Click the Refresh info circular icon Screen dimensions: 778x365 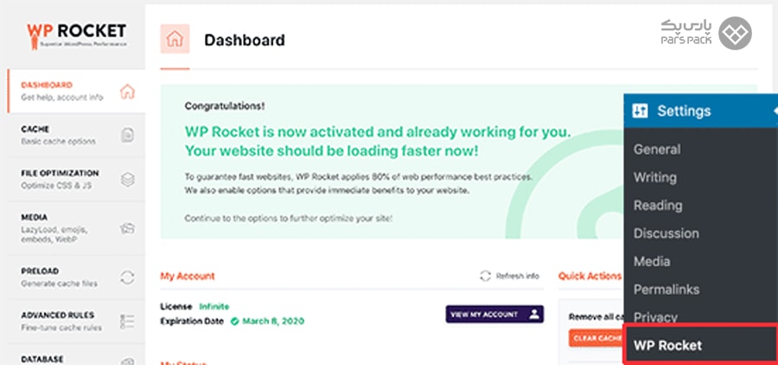485,276
